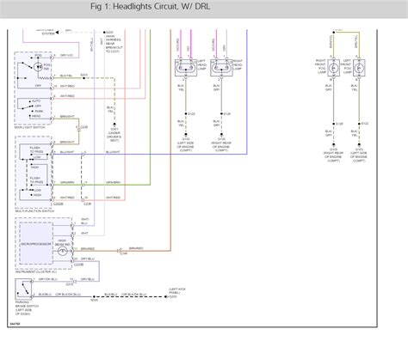Click the Left Head Lamp bulb symbol

point(186,68)
